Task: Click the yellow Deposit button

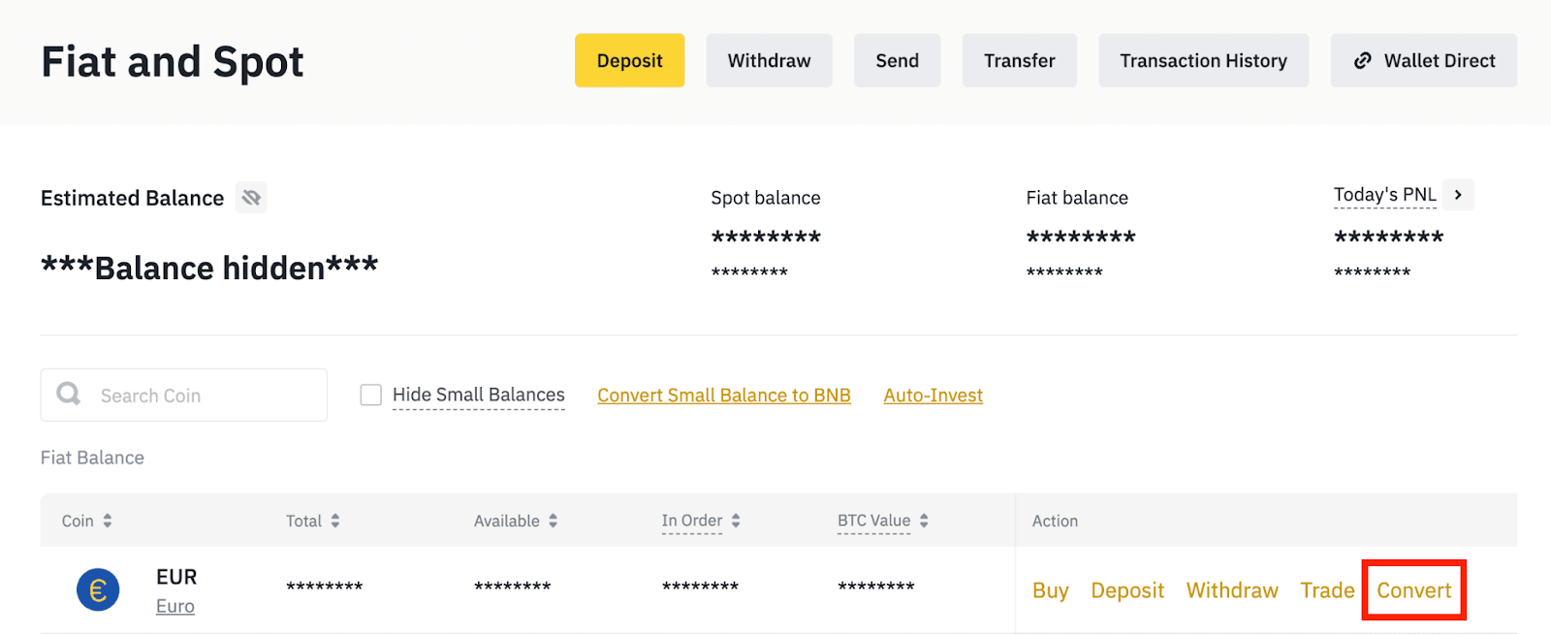Action: click(x=629, y=60)
